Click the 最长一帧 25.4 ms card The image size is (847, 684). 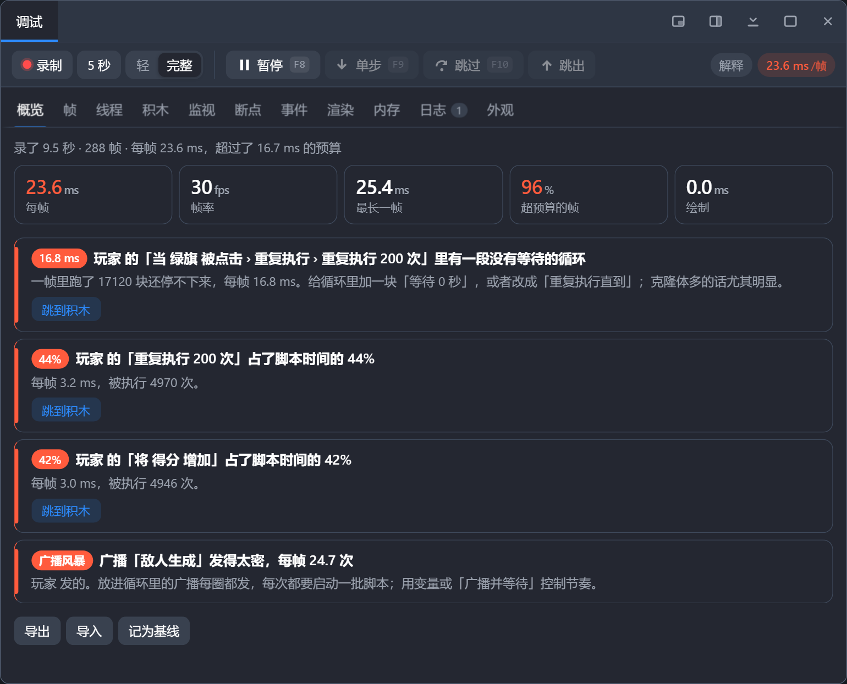click(x=424, y=195)
